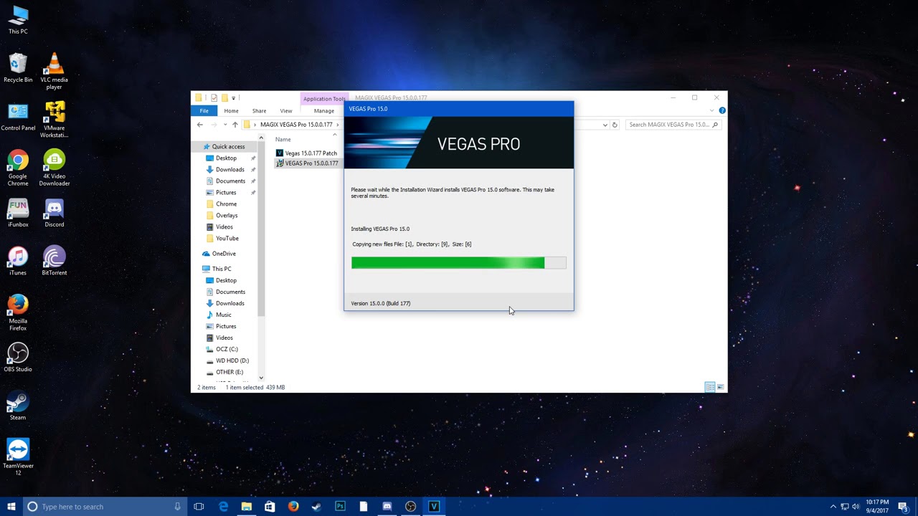
Task: Launch VLC media player from desktop
Action: (x=54, y=71)
